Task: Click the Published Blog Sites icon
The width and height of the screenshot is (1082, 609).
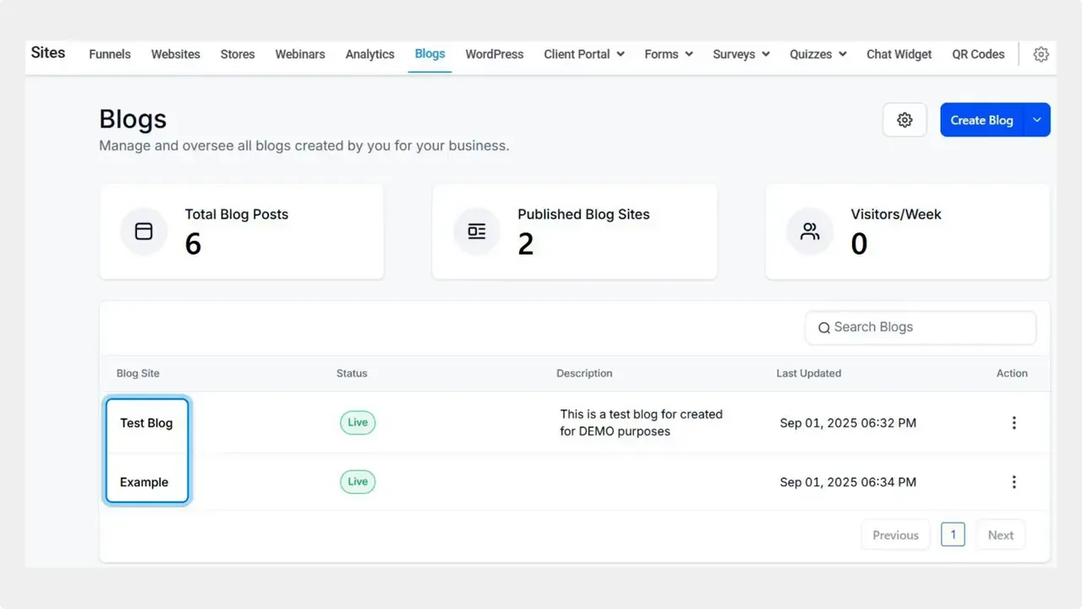Action: pos(477,231)
